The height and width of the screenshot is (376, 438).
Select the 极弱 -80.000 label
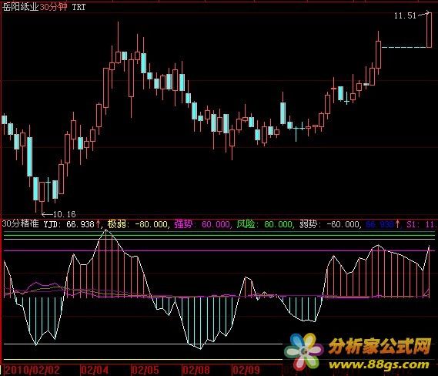click(138, 224)
